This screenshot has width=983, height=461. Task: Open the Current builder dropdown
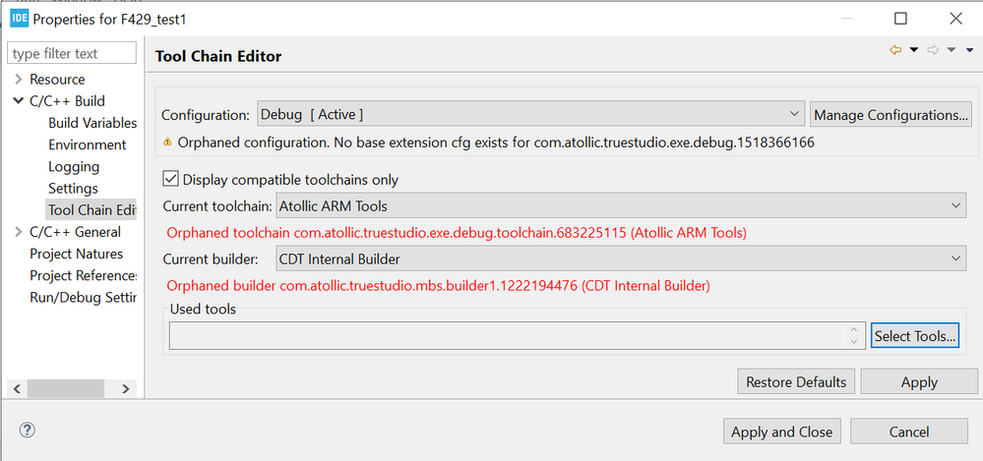point(621,259)
